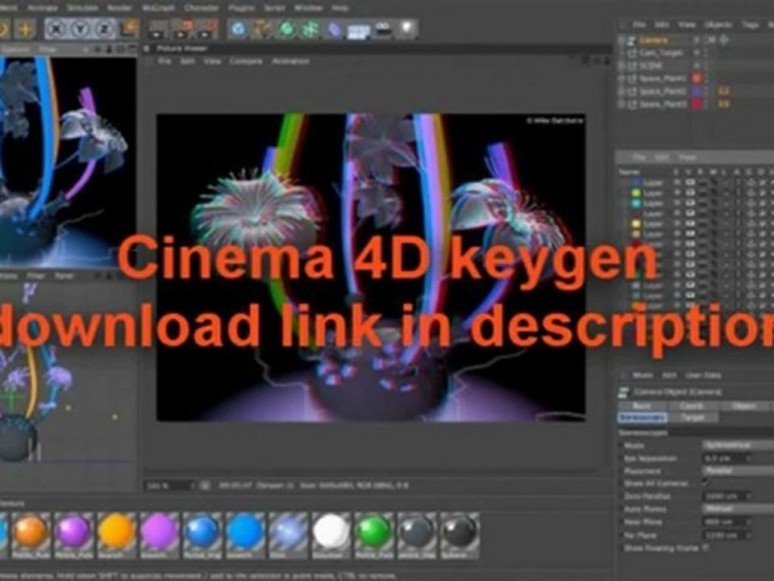Click the purple layer dot on second Spore_Plant
774x581 pixels.
[697, 91]
